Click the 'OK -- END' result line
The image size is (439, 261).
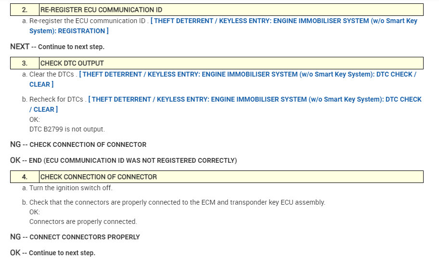coord(123,160)
